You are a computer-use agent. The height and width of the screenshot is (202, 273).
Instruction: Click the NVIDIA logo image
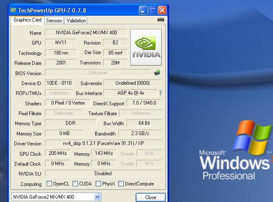point(146,47)
